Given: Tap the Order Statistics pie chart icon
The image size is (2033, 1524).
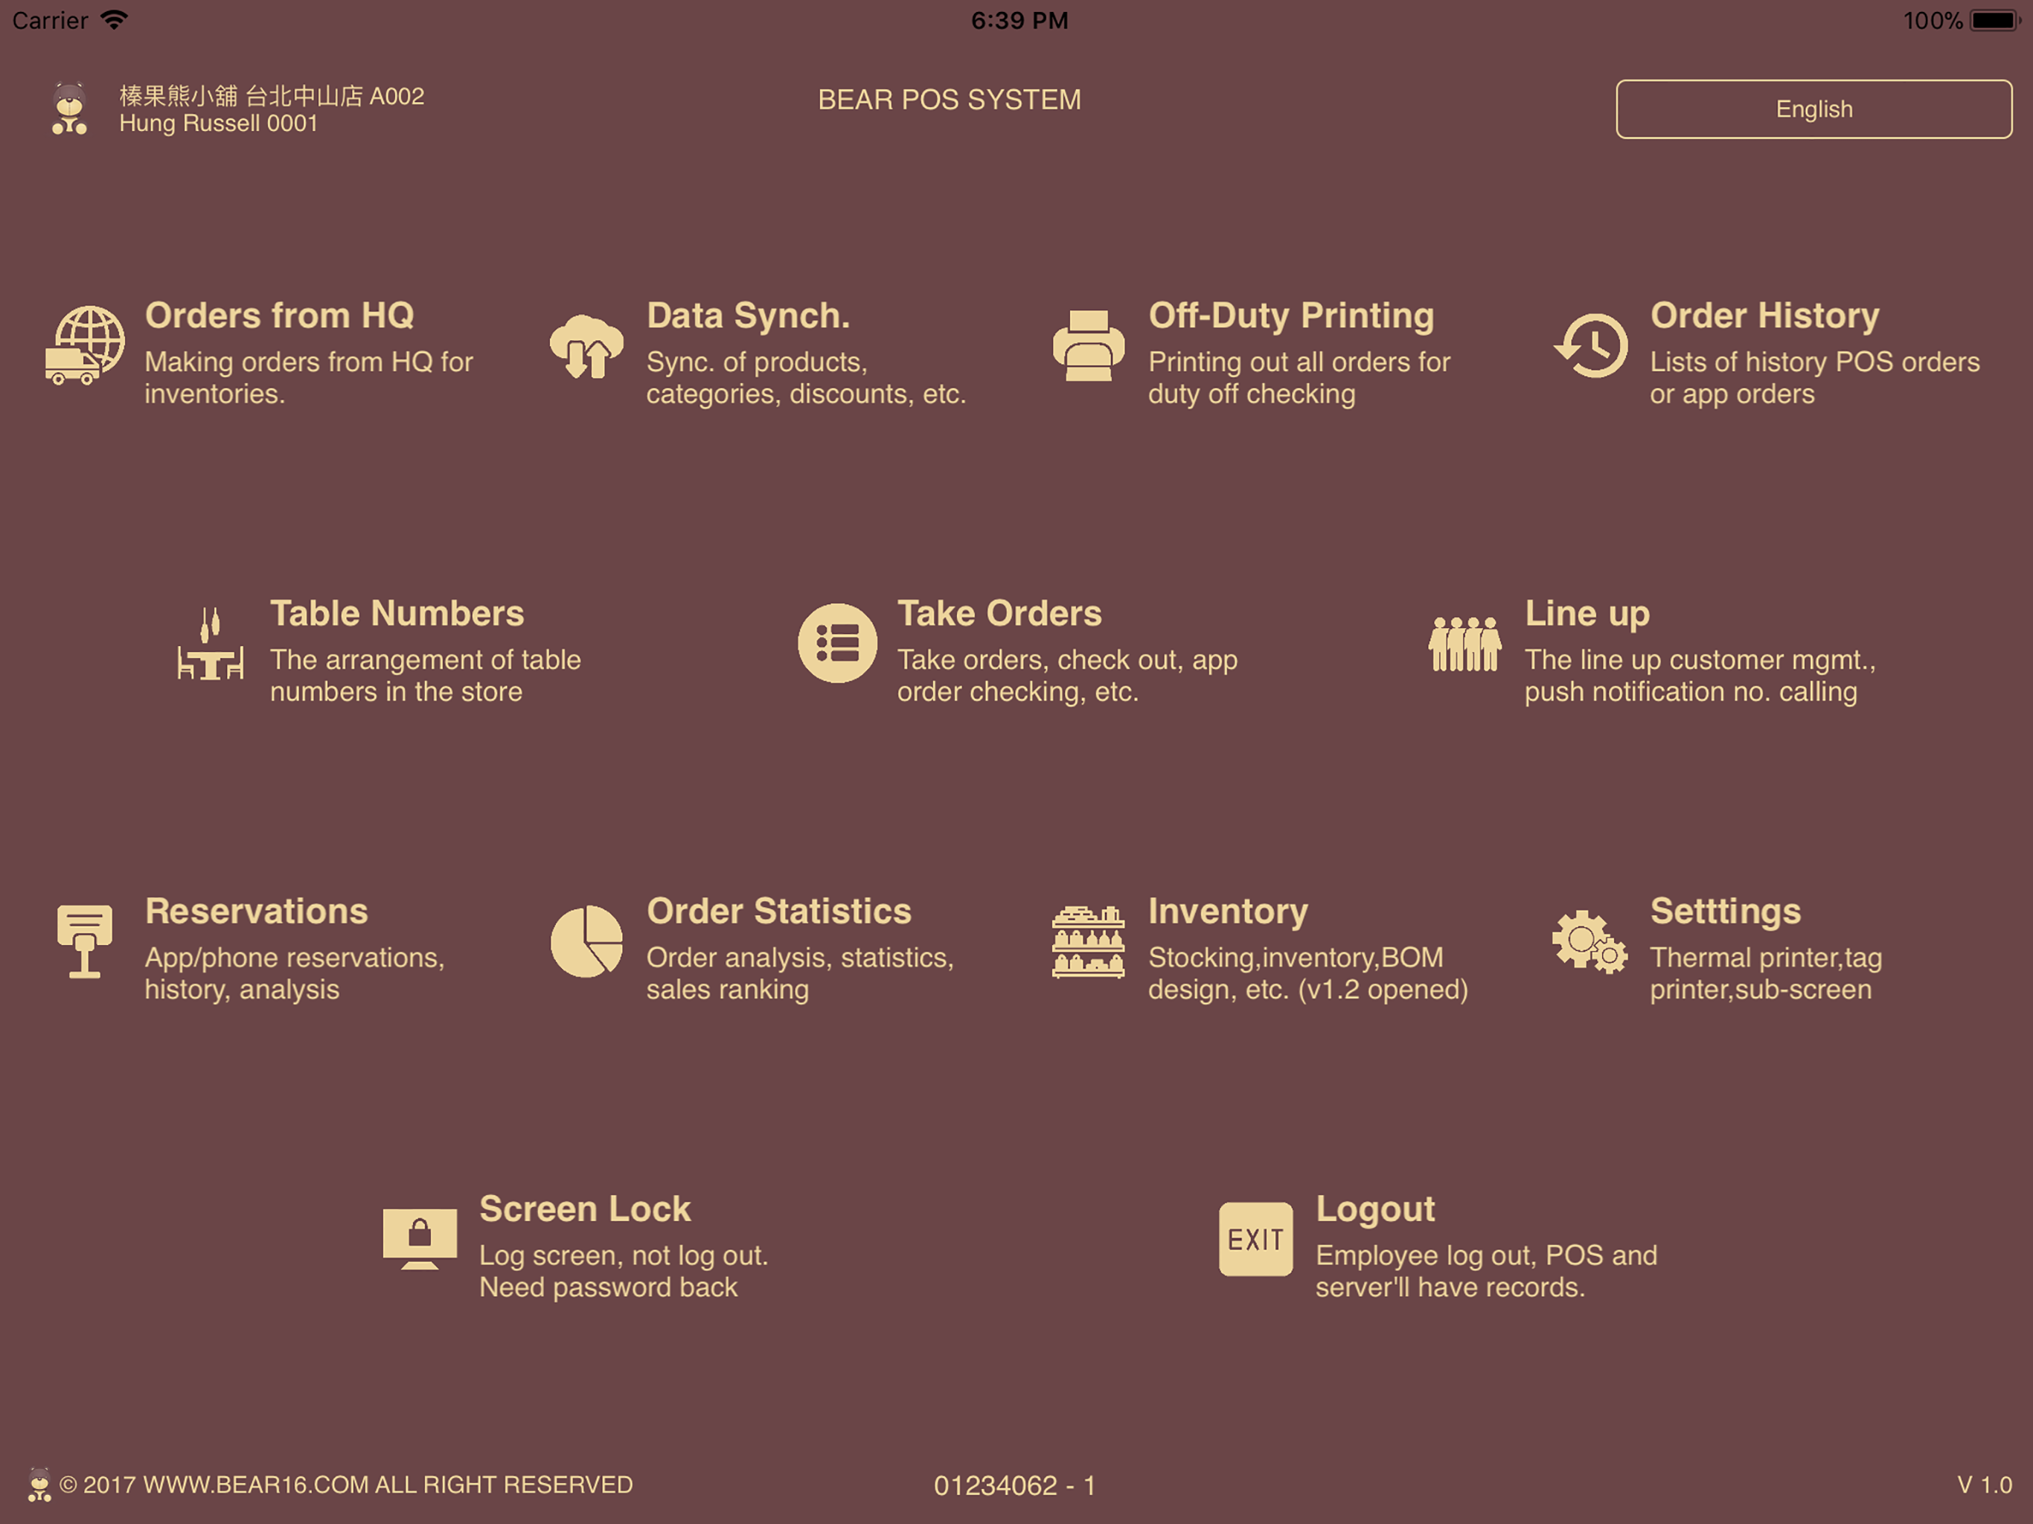Looking at the screenshot, I should point(586,941).
